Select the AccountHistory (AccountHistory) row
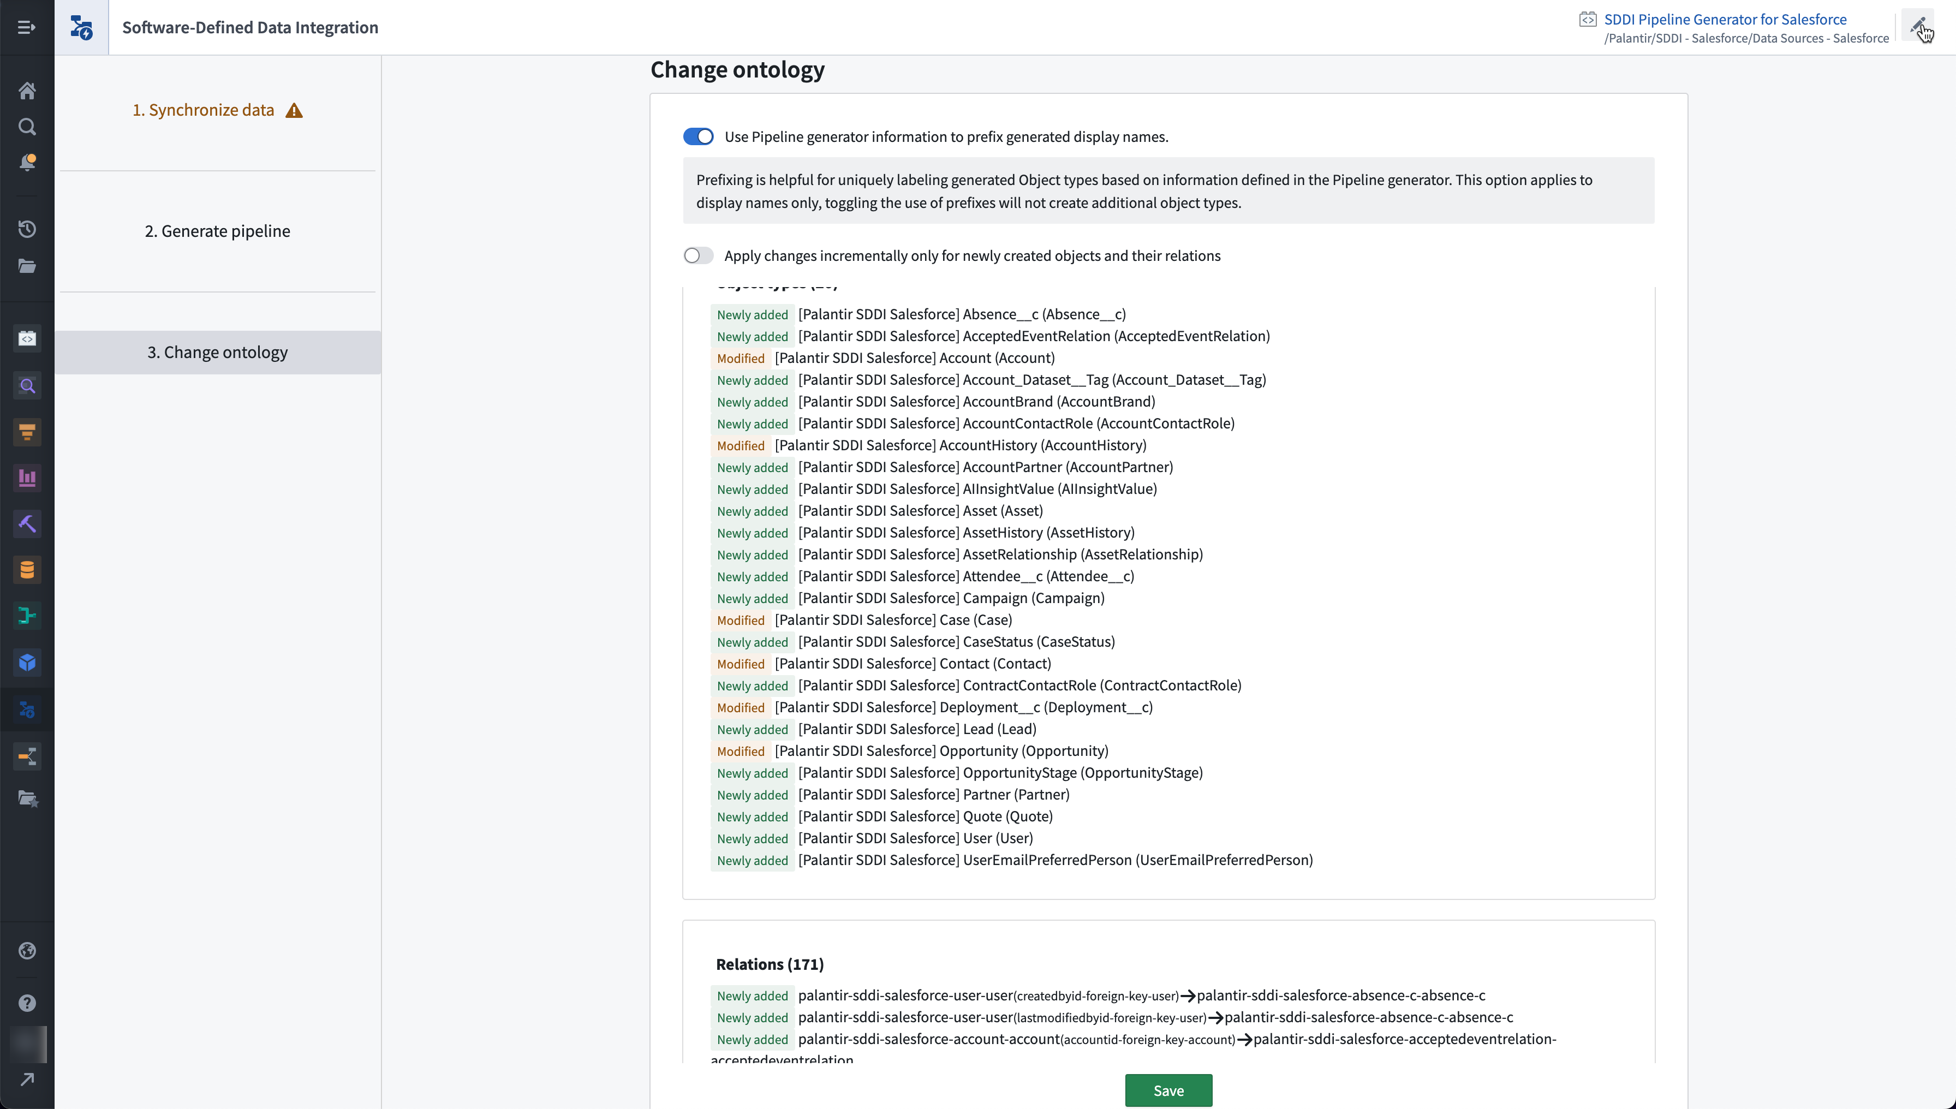This screenshot has width=1956, height=1109. tap(928, 445)
